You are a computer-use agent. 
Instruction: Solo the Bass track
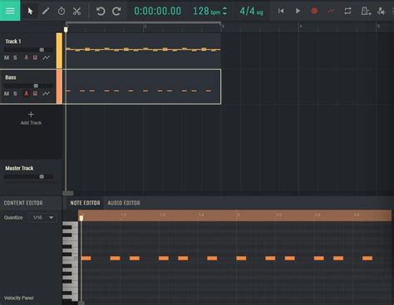point(15,94)
